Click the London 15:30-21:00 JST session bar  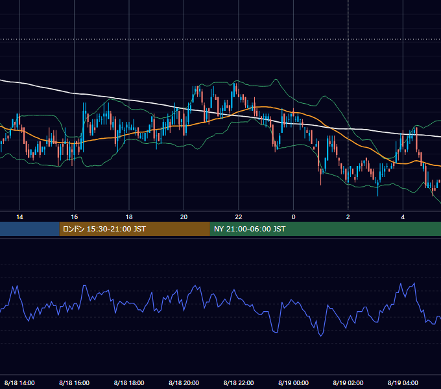coord(135,229)
